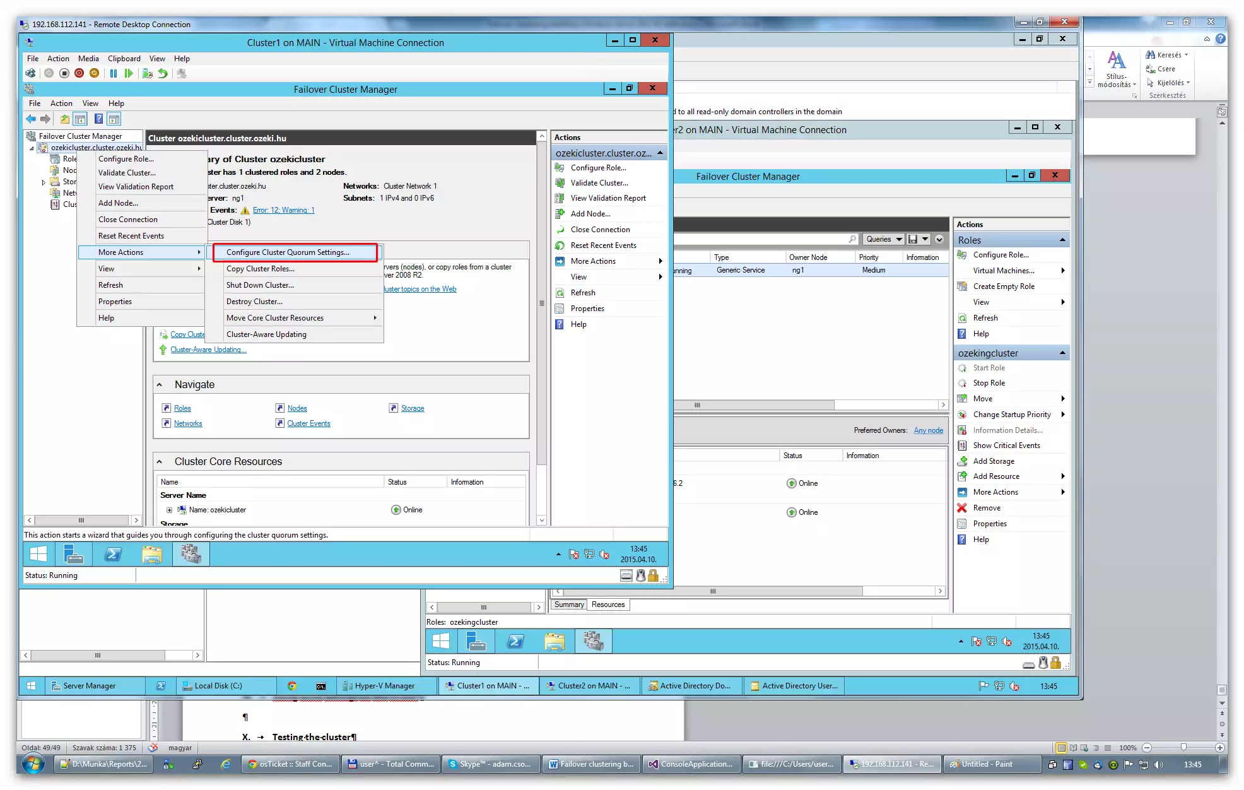The image size is (1244, 790).
Task: Open File Explorer icon in Cluster1 taskbar
Action: [152, 554]
